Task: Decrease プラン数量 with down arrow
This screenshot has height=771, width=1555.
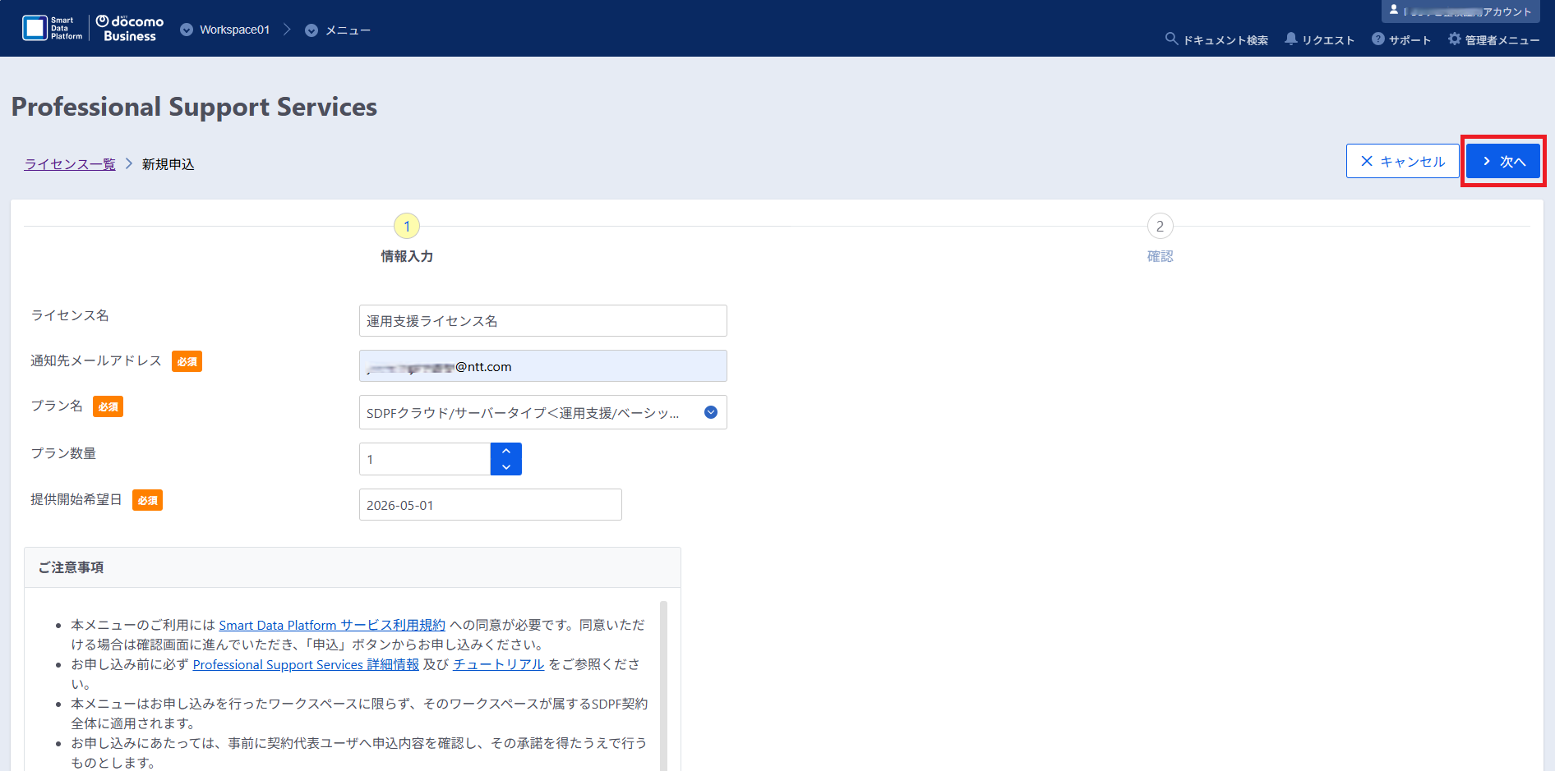Action: (x=506, y=467)
